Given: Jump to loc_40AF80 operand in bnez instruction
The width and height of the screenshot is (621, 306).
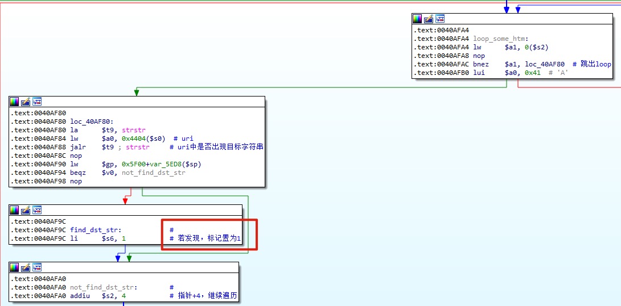Looking at the screenshot, I should point(545,64).
